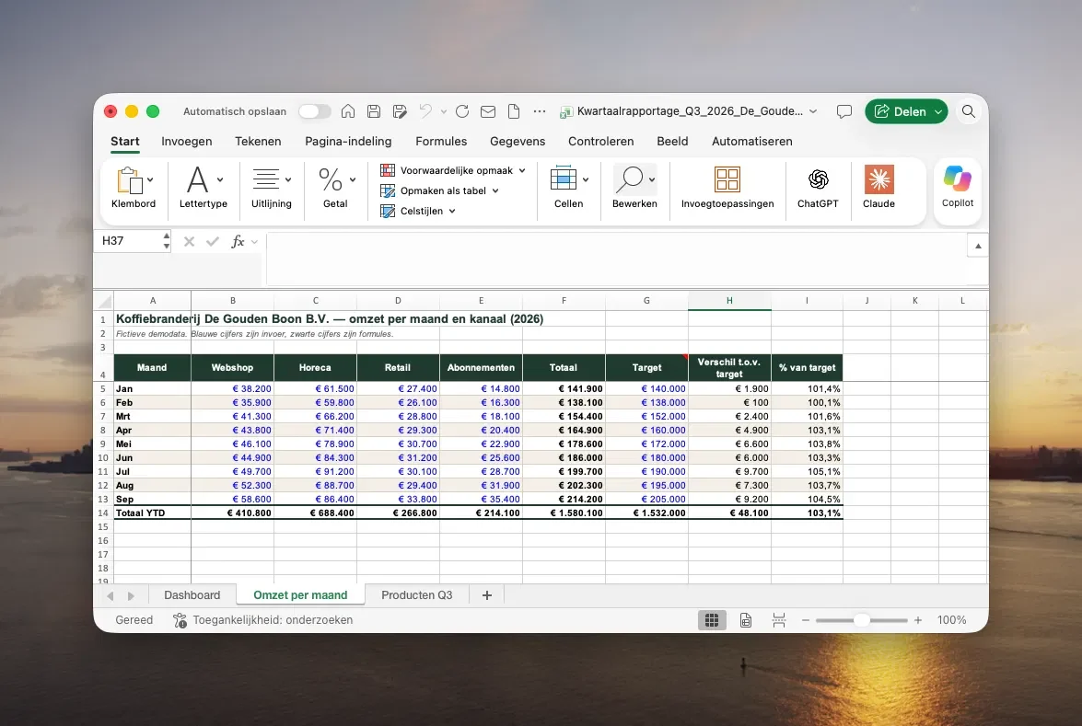Open the Getal number format group
1082x726 pixels.
tap(336, 188)
